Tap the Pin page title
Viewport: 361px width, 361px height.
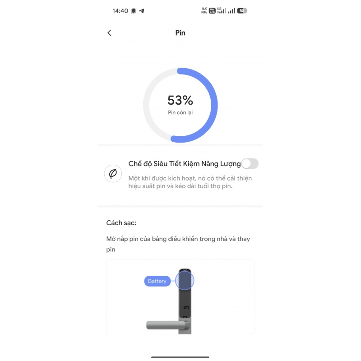click(180, 33)
